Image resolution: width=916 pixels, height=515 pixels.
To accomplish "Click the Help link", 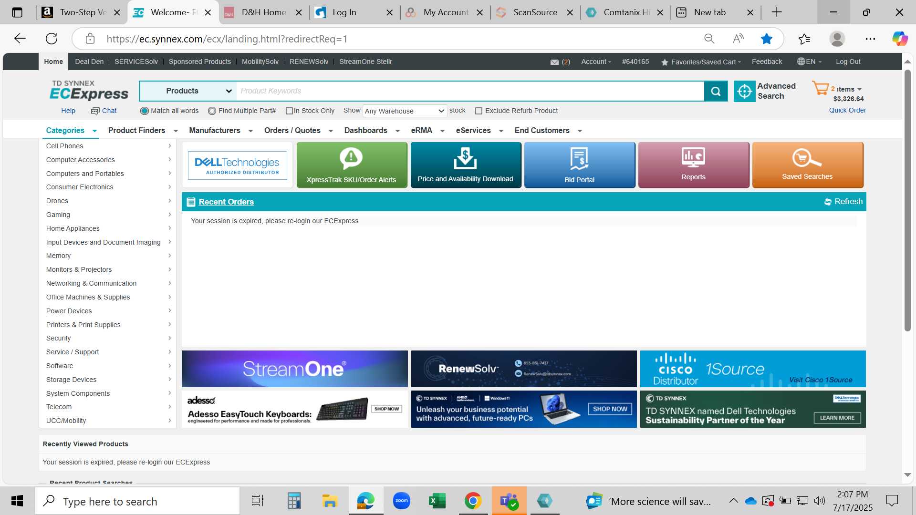I will coord(68,111).
